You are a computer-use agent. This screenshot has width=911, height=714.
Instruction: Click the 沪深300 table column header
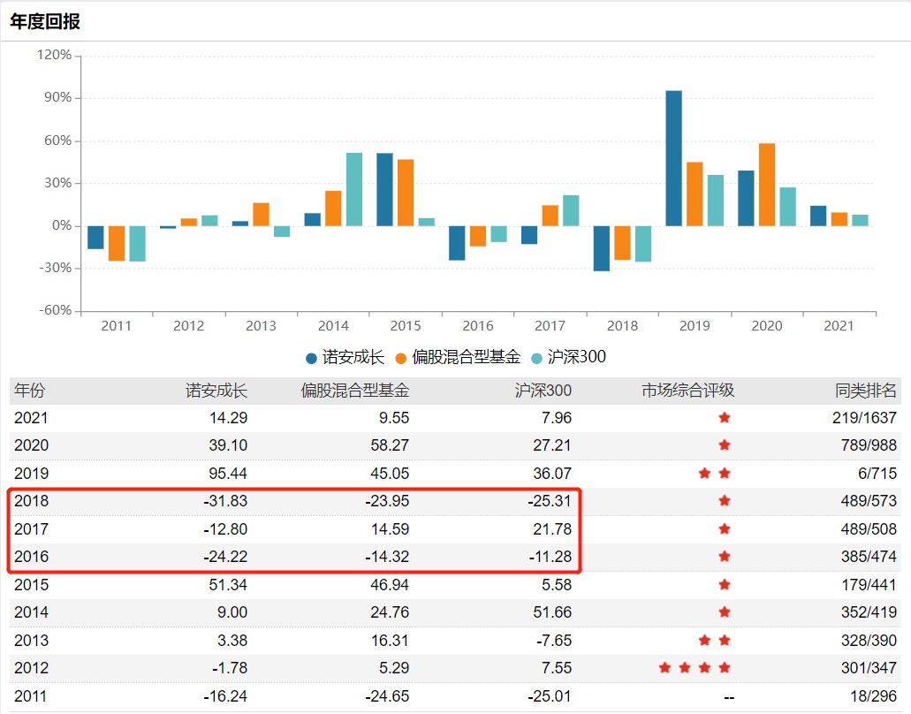543,391
